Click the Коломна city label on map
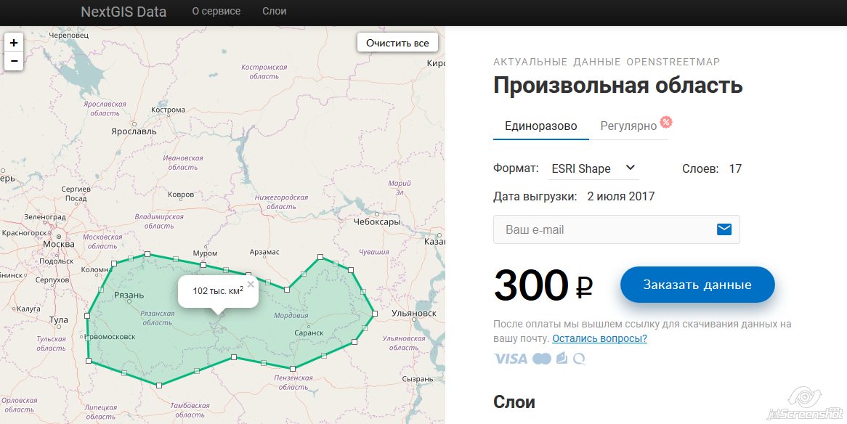847x424 pixels. coord(97,269)
